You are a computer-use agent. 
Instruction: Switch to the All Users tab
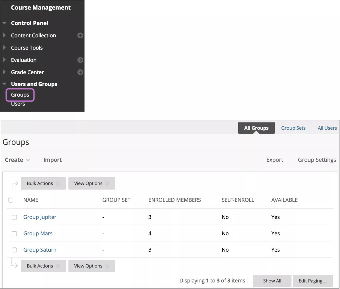pos(327,128)
